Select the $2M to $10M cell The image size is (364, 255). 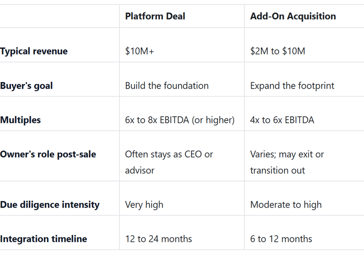coord(278,51)
